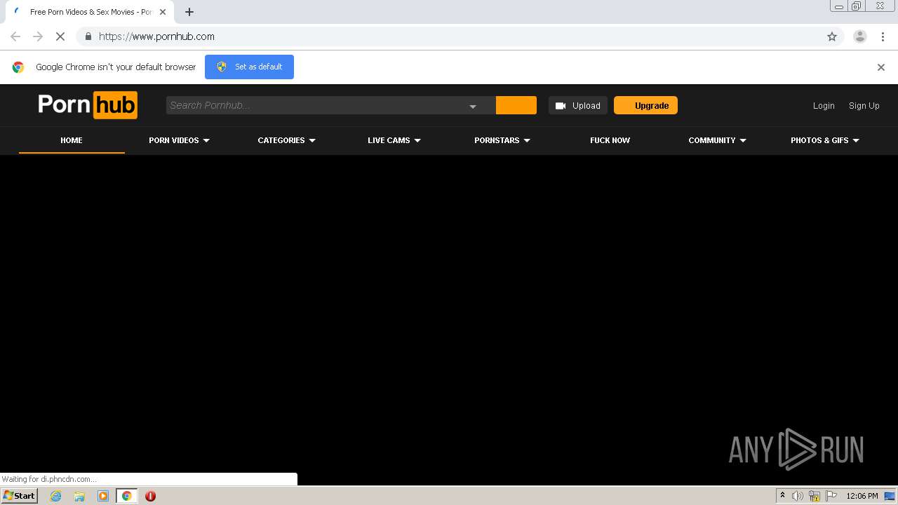The height and width of the screenshot is (505, 898).
Task: Open the Windows Start menu
Action: pos(20,496)
